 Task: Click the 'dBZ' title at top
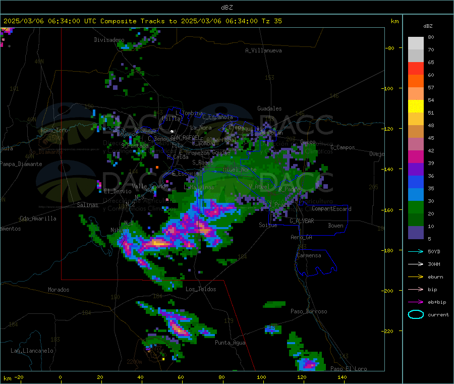point(226,8)
